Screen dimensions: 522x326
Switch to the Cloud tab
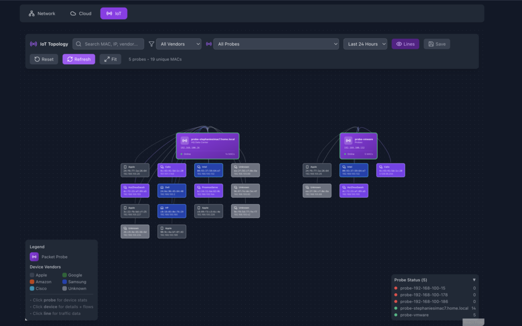[x=81, y=14]
